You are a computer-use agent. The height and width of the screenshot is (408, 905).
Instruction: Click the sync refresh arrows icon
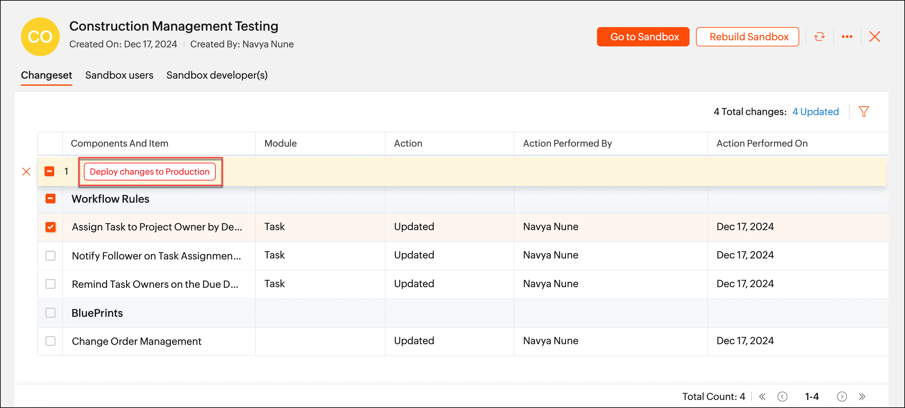819,37
